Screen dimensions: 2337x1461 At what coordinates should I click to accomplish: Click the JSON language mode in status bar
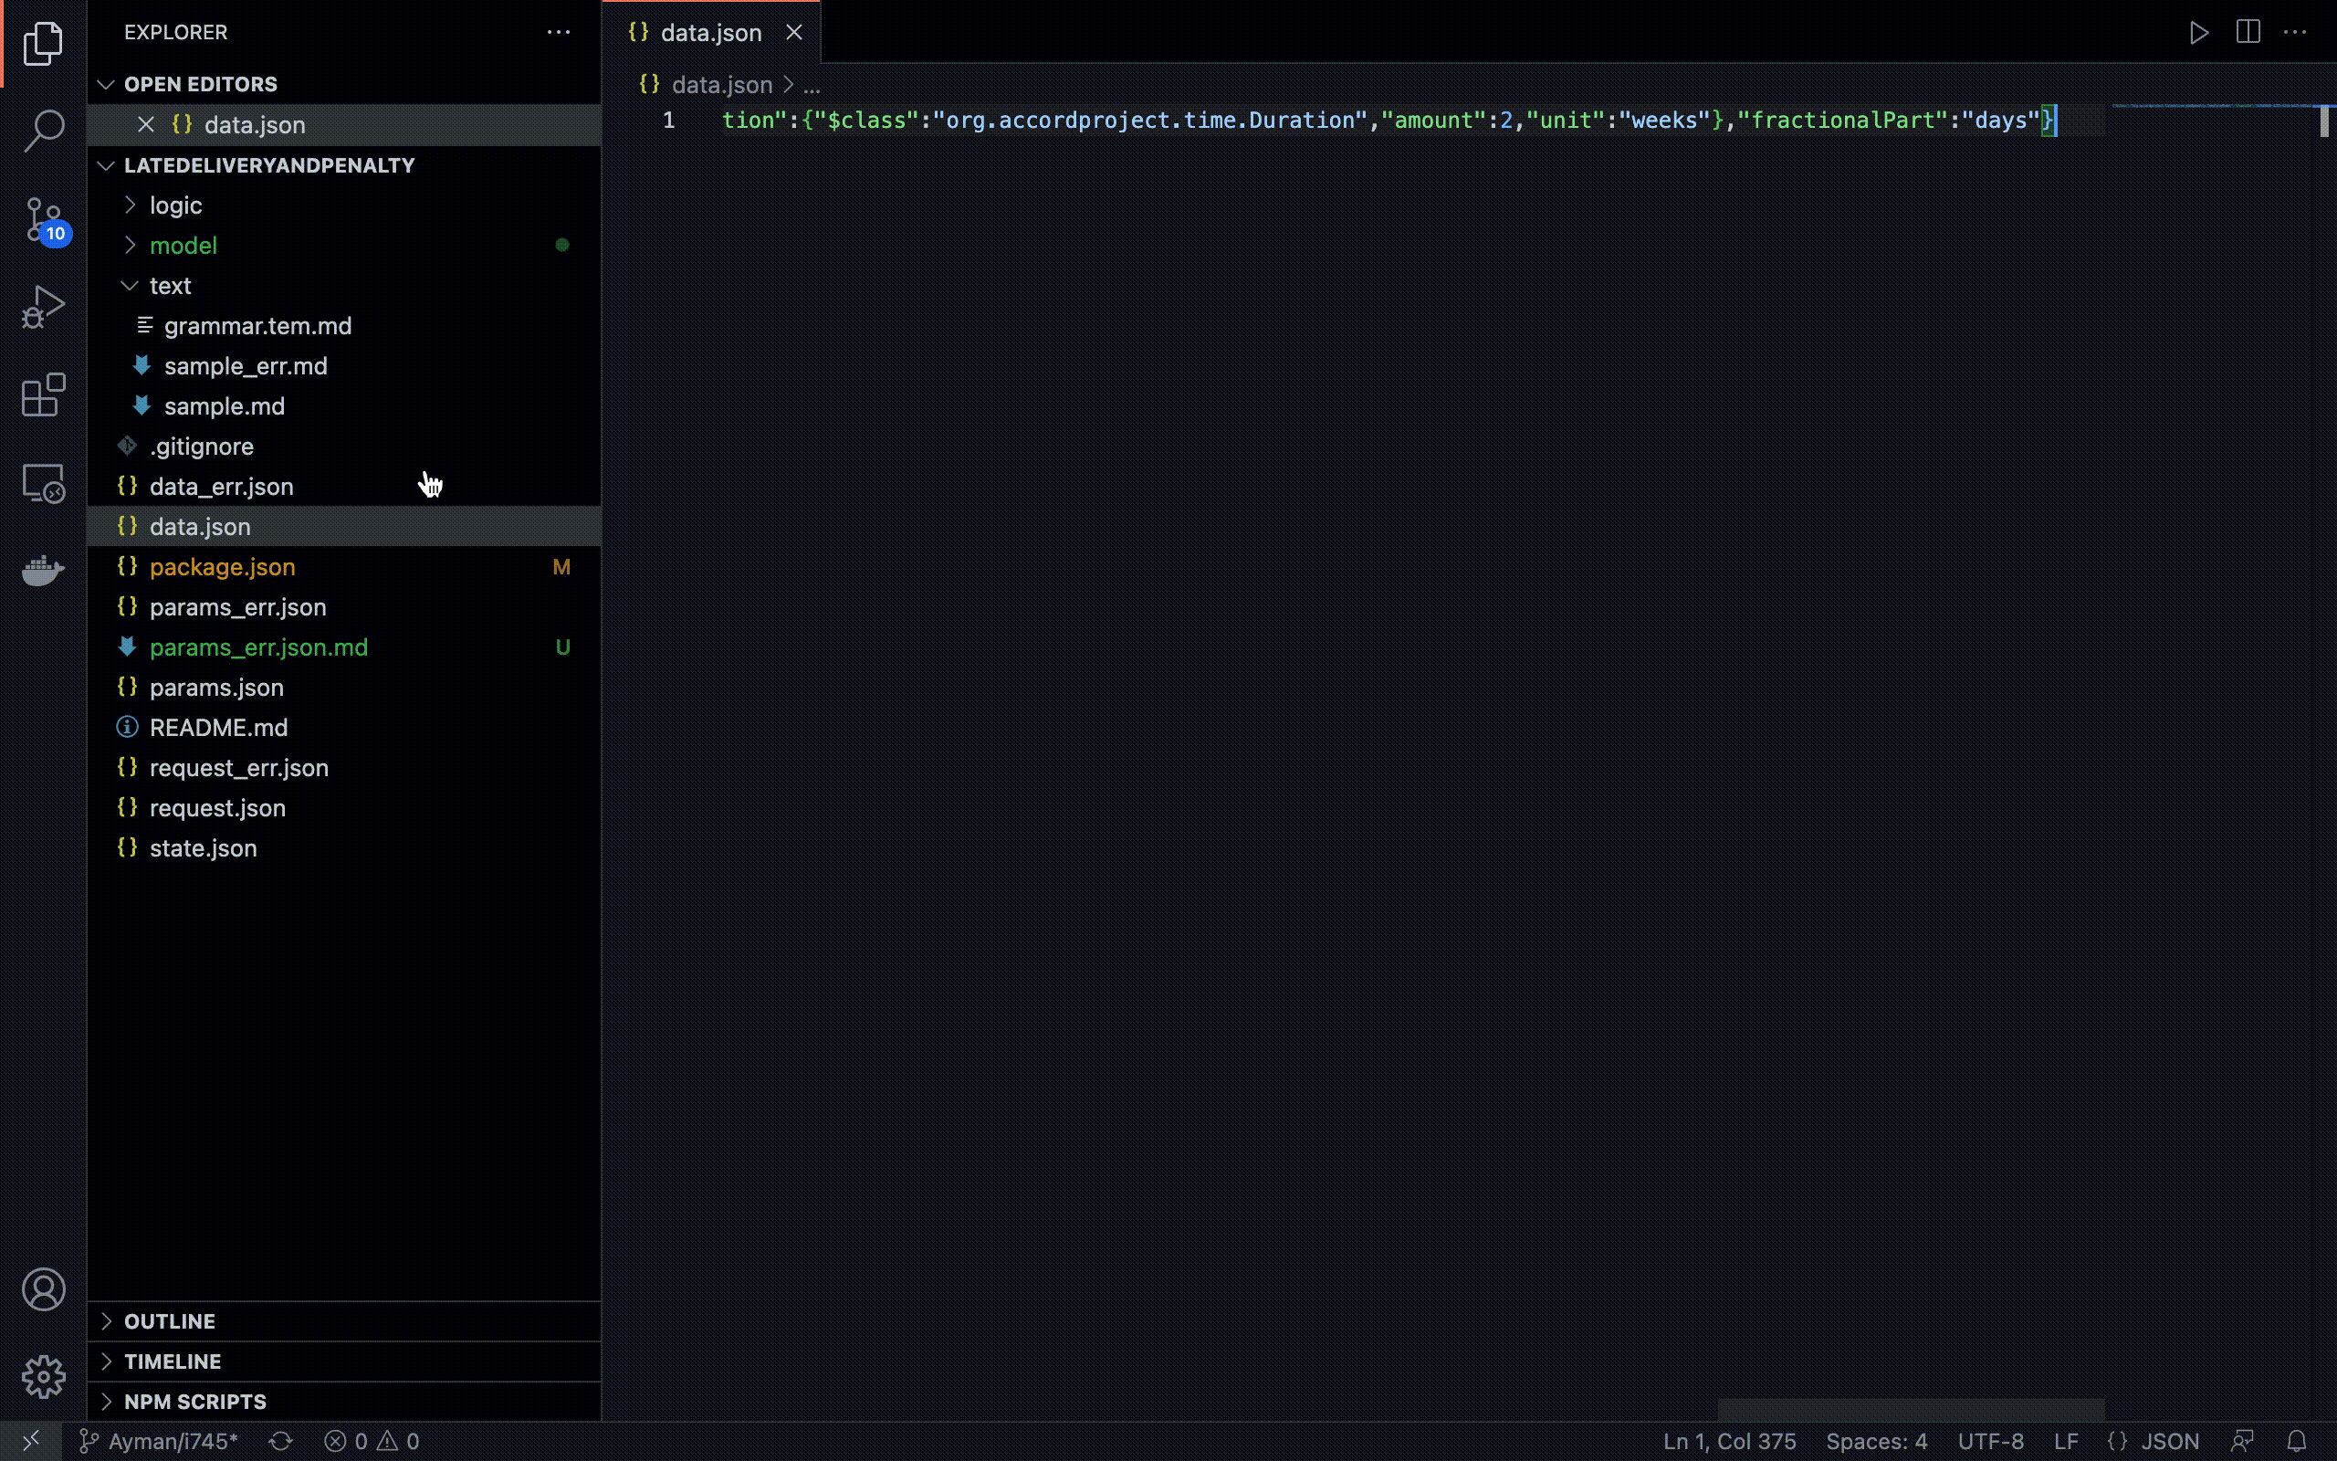2169,1441
